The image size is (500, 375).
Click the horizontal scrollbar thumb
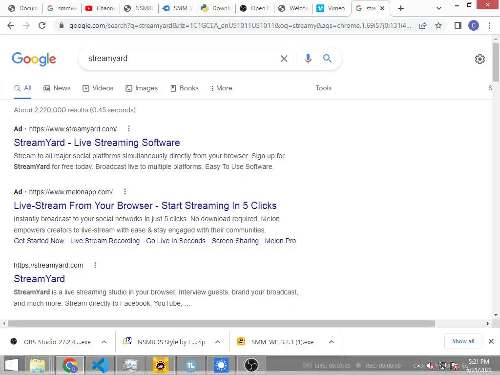pyautogui.click(x=222, y=323)
